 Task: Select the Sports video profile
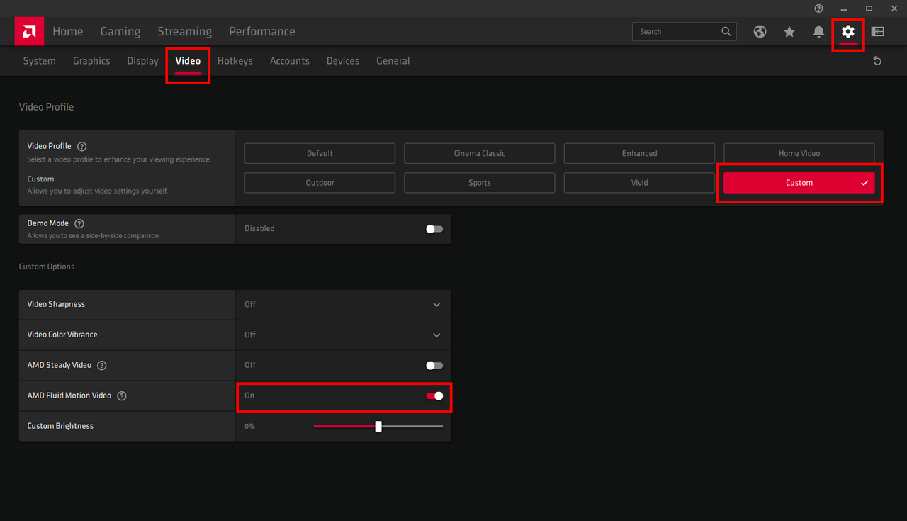[480, 183]
